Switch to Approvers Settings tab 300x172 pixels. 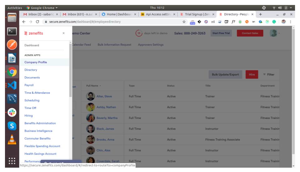click(150, 45)
